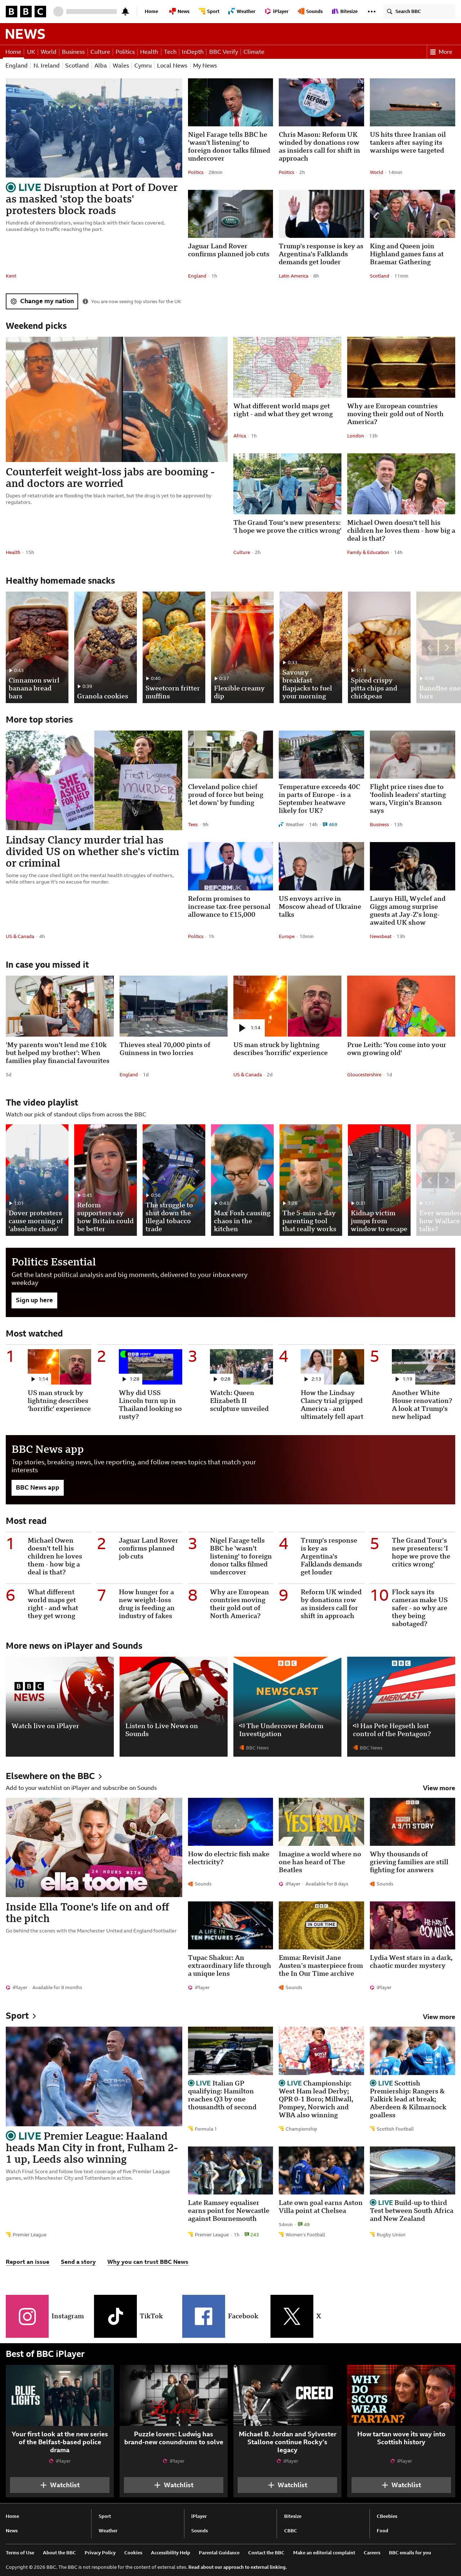Select the BBC Verify section tab
The image size is (461, 2576).
(224, 52)
